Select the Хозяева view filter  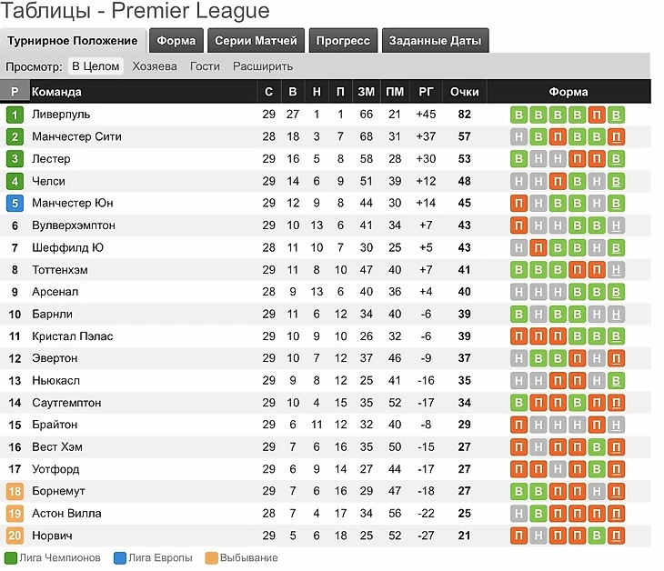[x=155, y=66]
